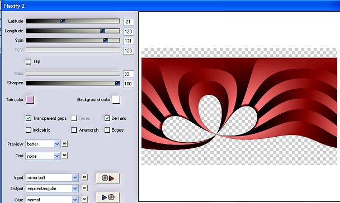The height and width of the screenshot is (203, 340).
Task: Click the Longitude value field showing 120
Action: [x=129, y=32]
